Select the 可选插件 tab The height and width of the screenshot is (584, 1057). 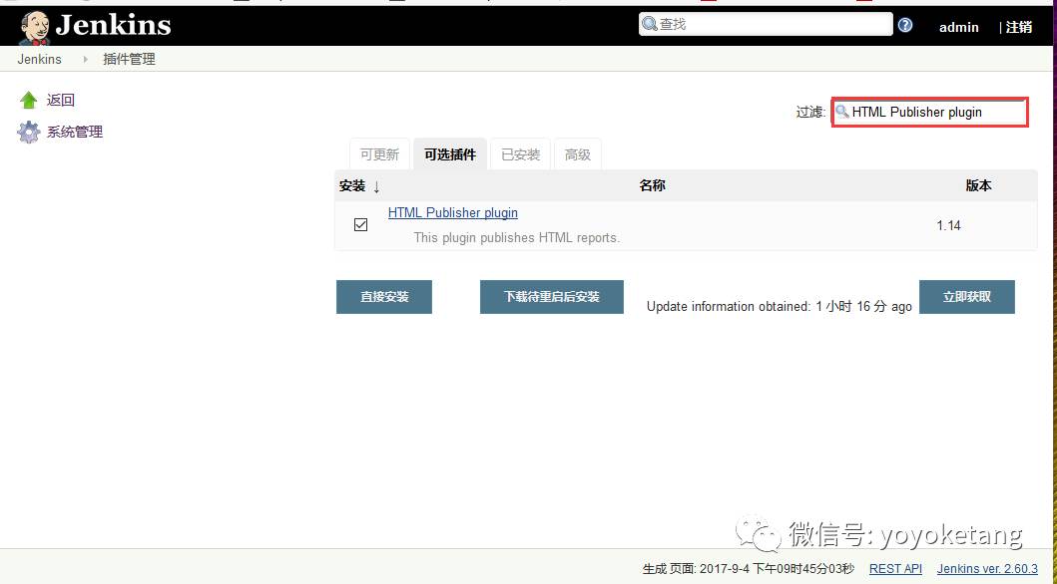coord(449,154)
